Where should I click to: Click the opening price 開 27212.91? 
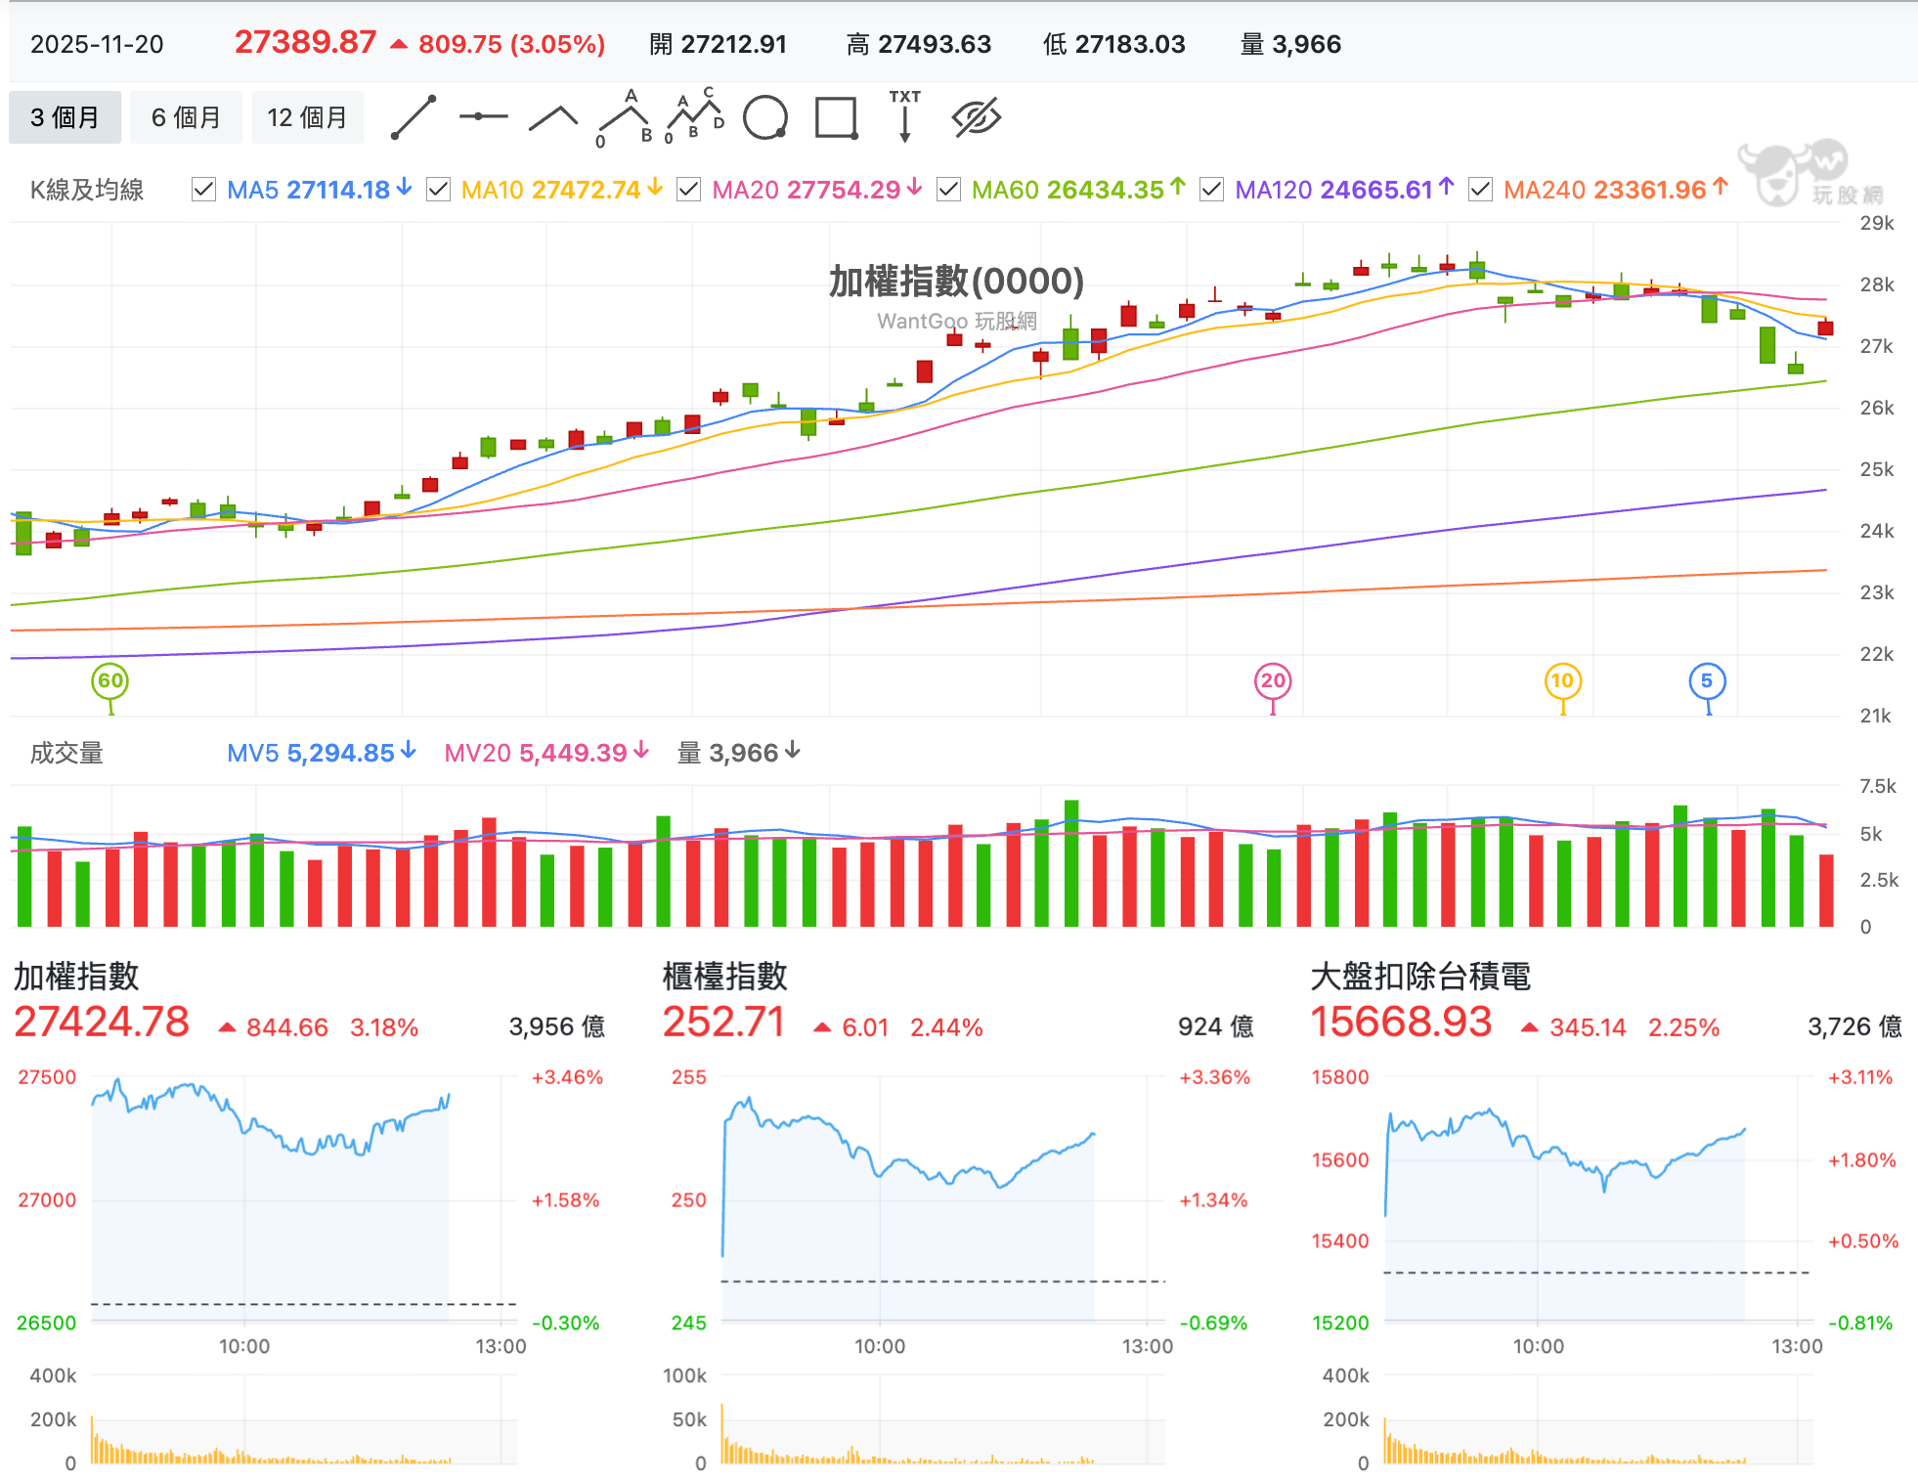pyautogui.click(x=718, y=44)
